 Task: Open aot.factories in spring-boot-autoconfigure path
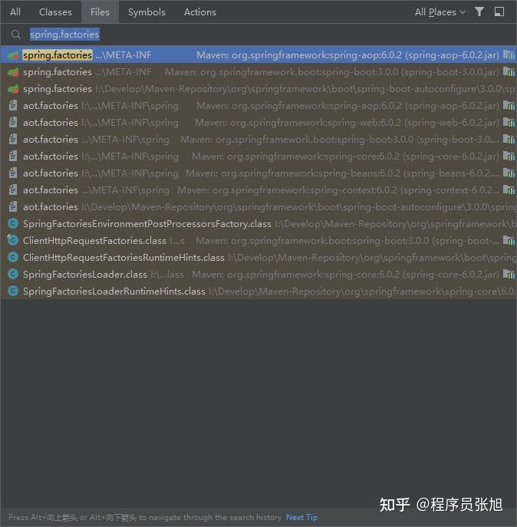258,206
